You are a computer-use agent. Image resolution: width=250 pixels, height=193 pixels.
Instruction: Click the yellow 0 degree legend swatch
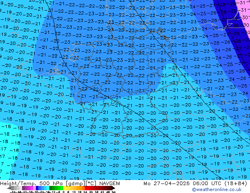pyautogui.click(x=64, y=188)
